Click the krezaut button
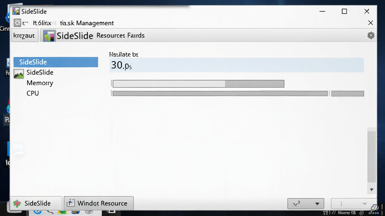The image size is (385, 216). coord(24,36)
